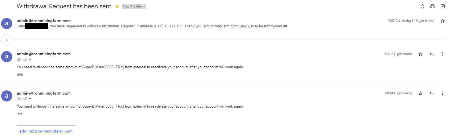Toggle the yellow importance marker beside subject

point(117,6)
